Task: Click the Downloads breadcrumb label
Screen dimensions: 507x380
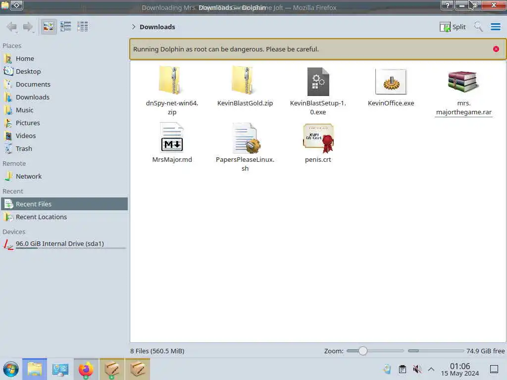Action: pos(157,27)
